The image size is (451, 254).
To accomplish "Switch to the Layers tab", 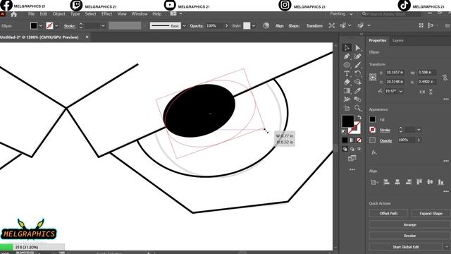I will (x=397, y=41).
